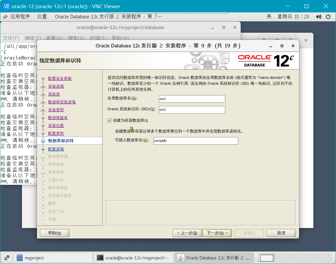Click the help lightbulb icon near container description
This screenshot has width=336, height=264.
(x=131, y=129)
